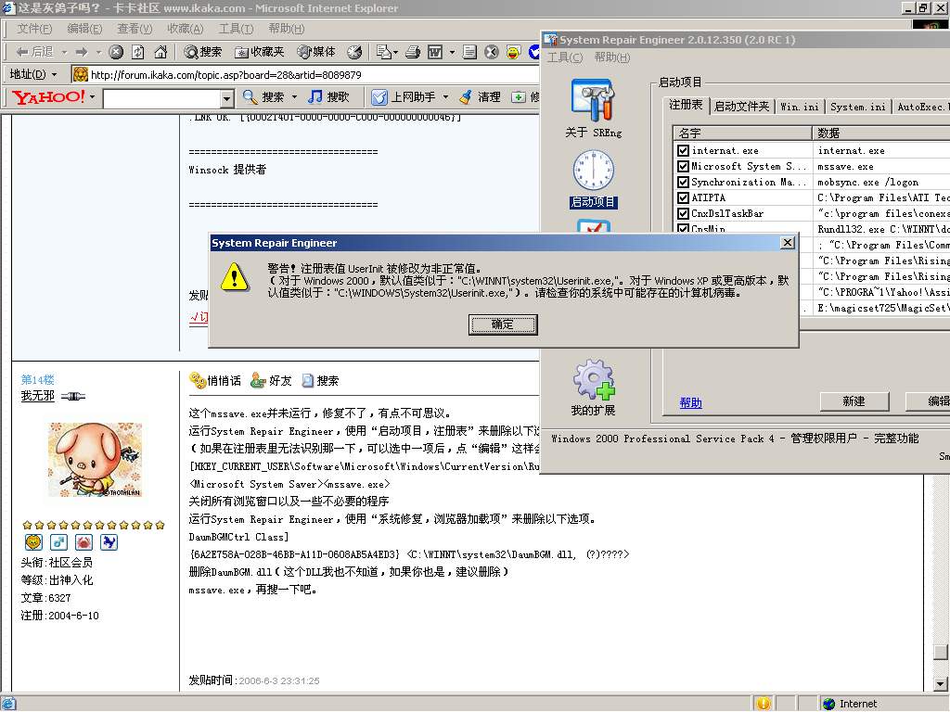Click the Print icon in IE toolbar
This screenshot has height=712, width=950.
pyautogui.click(x=413, y=52)
